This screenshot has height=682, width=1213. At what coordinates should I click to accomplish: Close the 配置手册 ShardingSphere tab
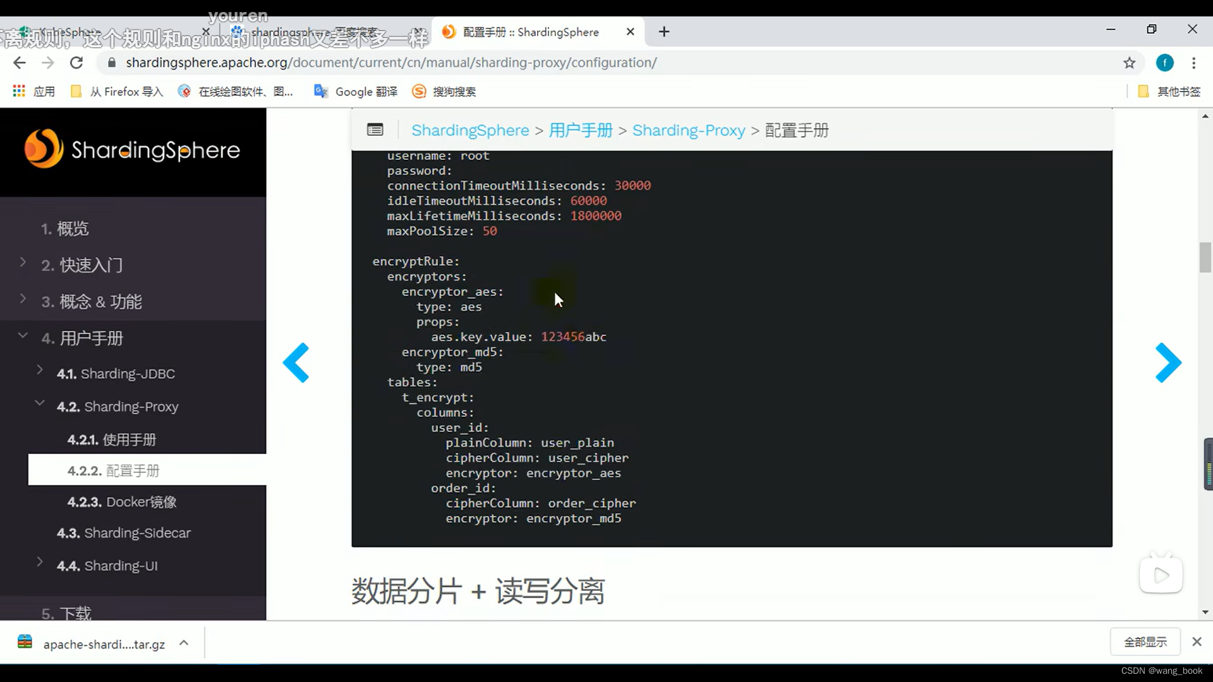click(x=630, y=32)
